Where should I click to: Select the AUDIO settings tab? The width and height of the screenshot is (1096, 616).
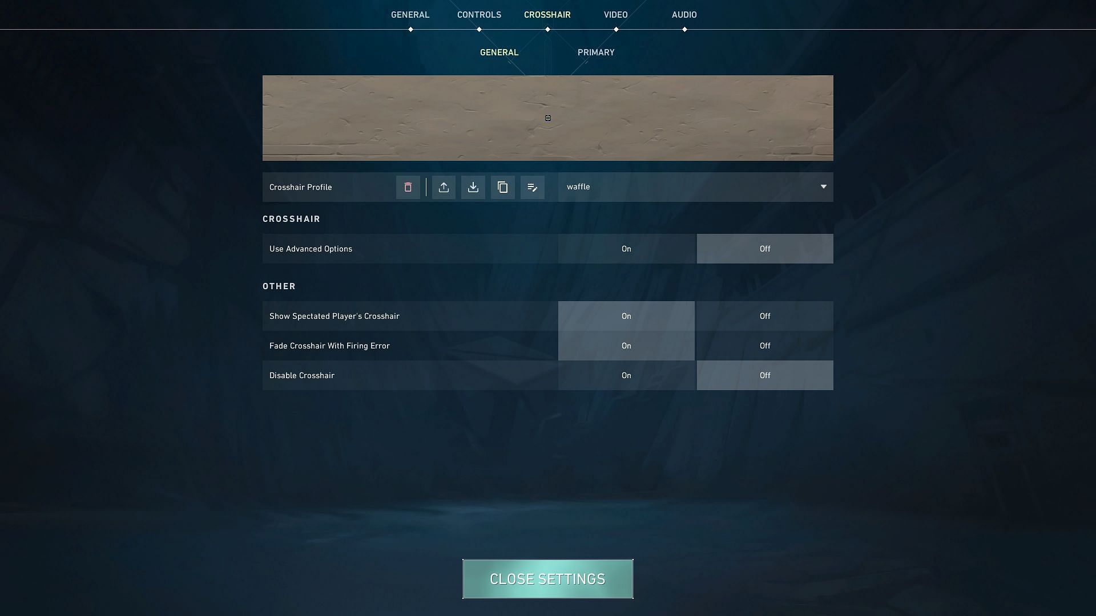coord(683,14)
